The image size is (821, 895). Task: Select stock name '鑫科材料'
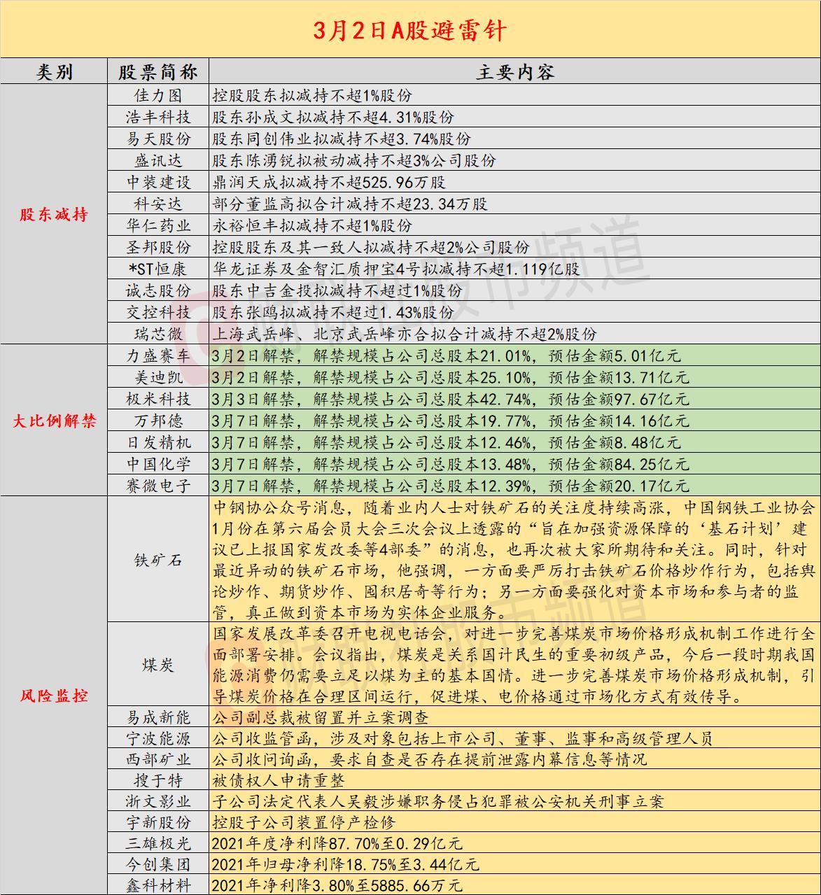click(158, 885)
